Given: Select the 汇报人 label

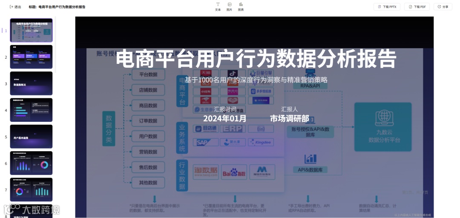Looking at the screenshot, I should (x=290, y=109).
